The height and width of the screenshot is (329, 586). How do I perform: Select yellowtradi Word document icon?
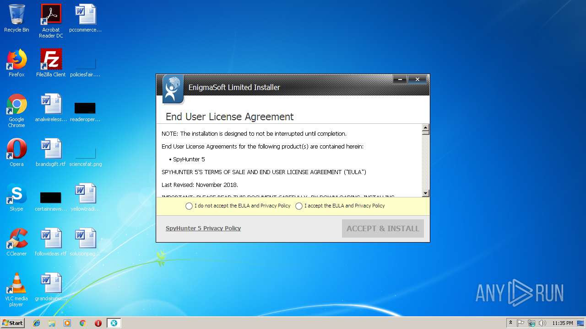pos(85,197)
